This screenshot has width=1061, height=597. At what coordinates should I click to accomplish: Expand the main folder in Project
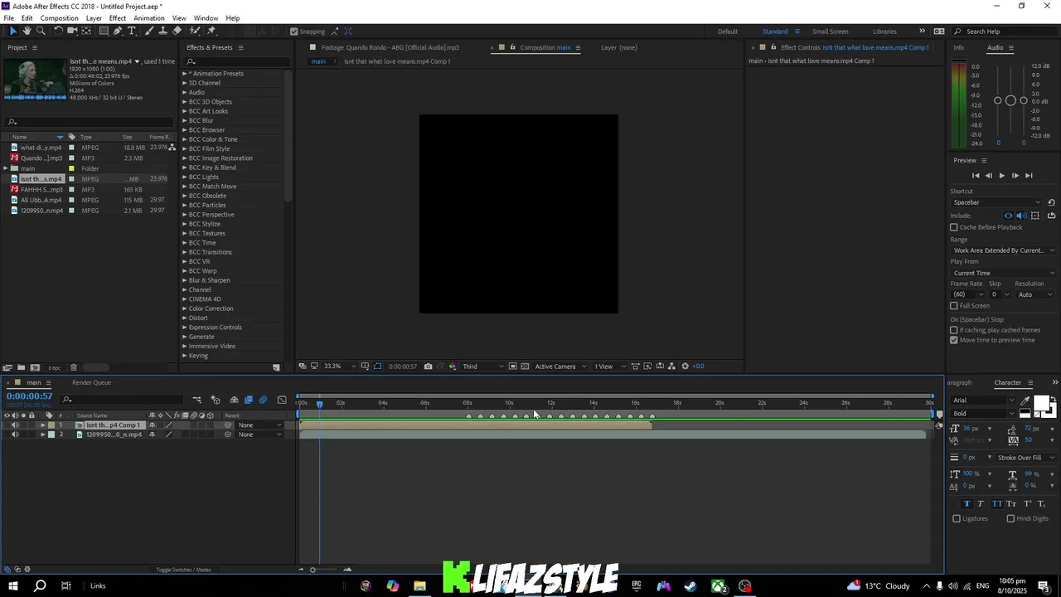[5, 168]
